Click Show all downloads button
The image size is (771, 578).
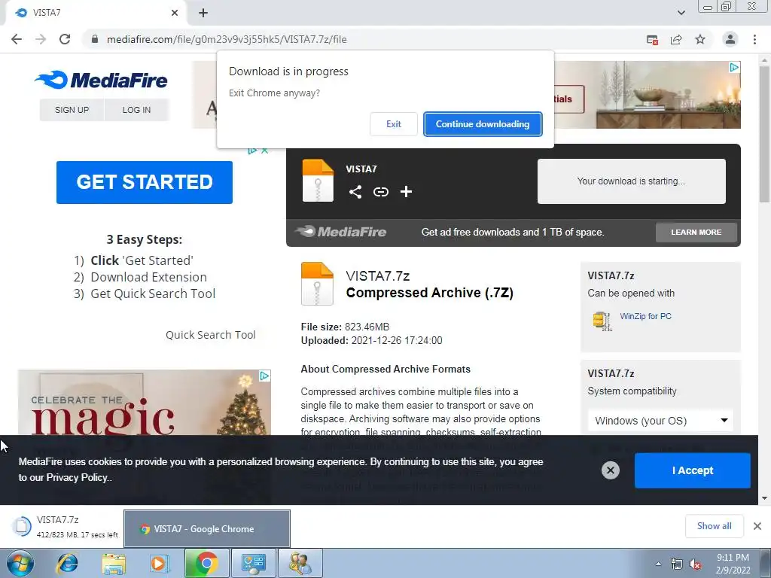(714, 526)
